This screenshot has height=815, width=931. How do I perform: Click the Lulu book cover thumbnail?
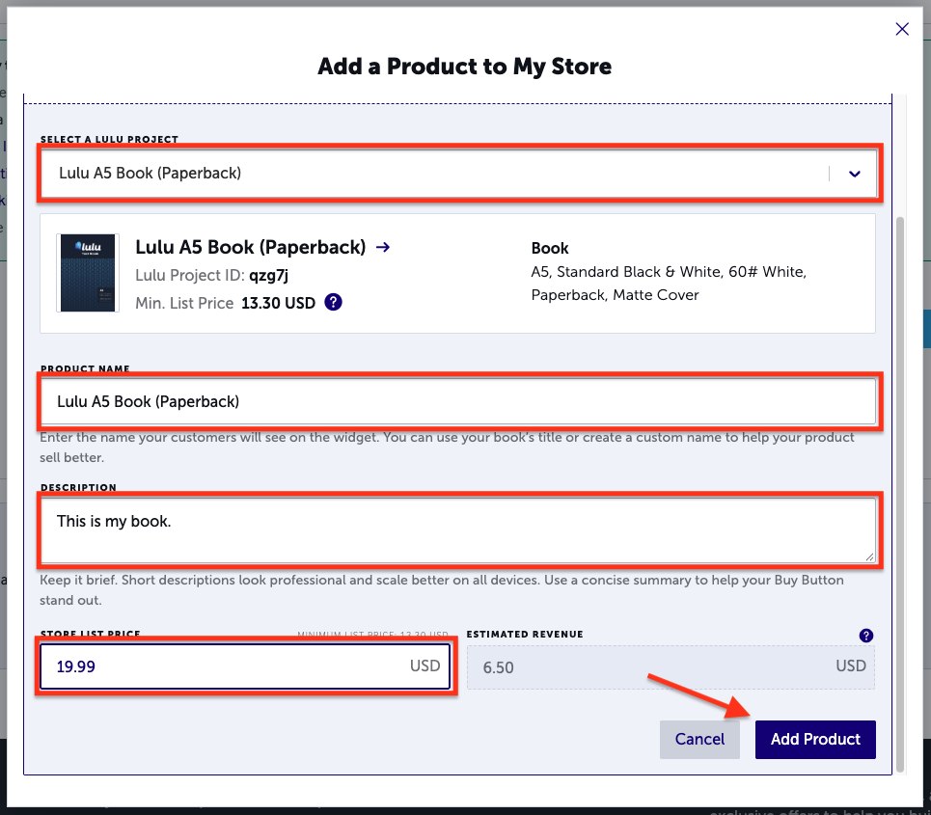88,272
